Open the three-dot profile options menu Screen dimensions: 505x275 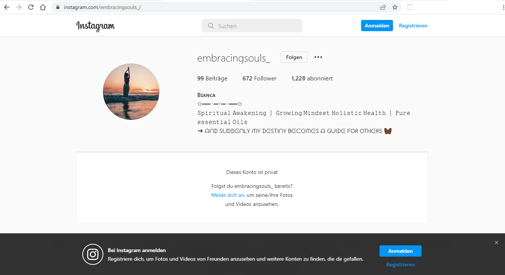point(318,57)
